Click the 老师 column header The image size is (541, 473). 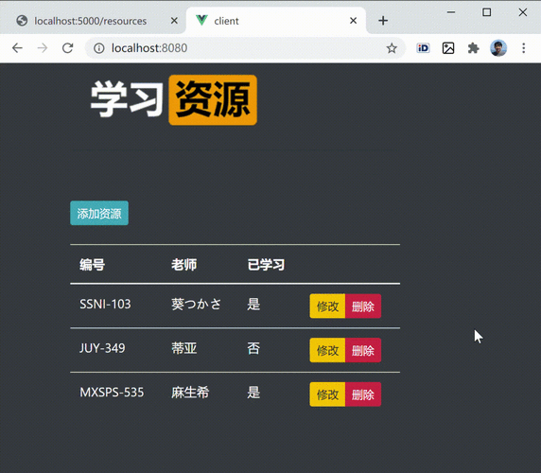pyautogui.click(x=183, y=265)
